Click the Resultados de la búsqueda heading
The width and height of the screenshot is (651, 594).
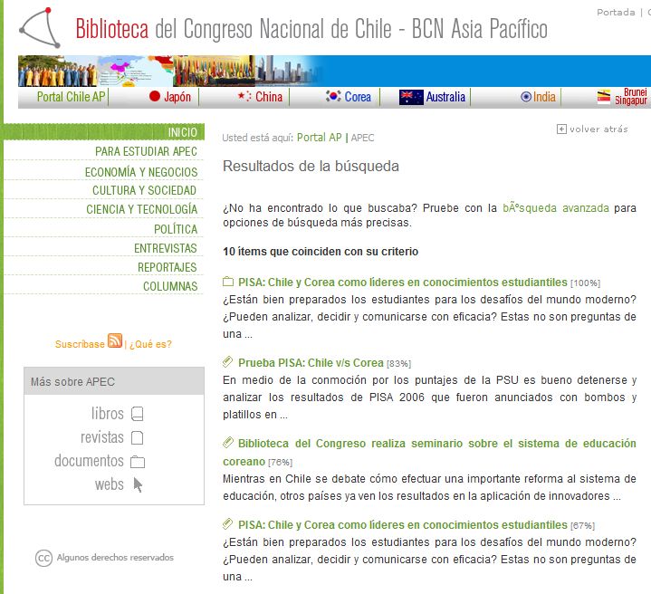click(311, 166)
